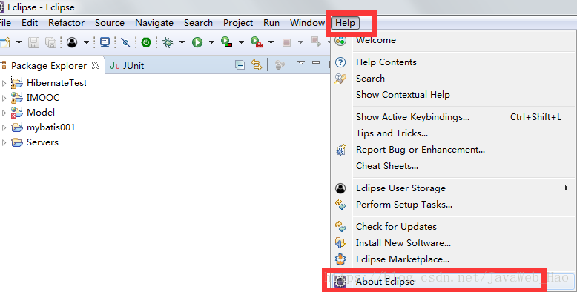Open the Source menu

pyautogui.click(x=110, y=23)
